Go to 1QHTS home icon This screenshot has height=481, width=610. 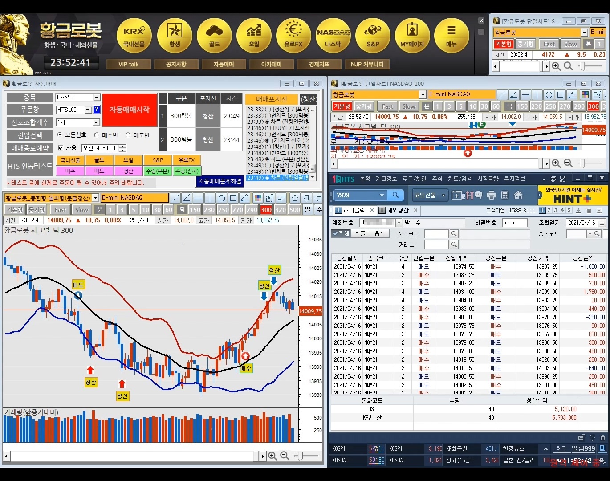[x=518, y=195]
